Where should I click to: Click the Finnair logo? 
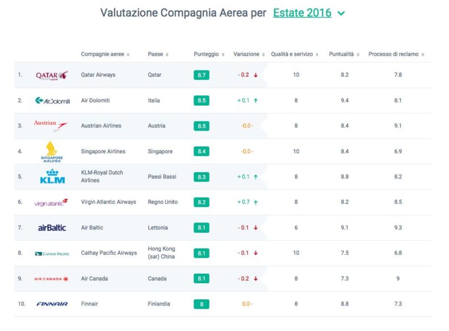[x=52, y=304]
